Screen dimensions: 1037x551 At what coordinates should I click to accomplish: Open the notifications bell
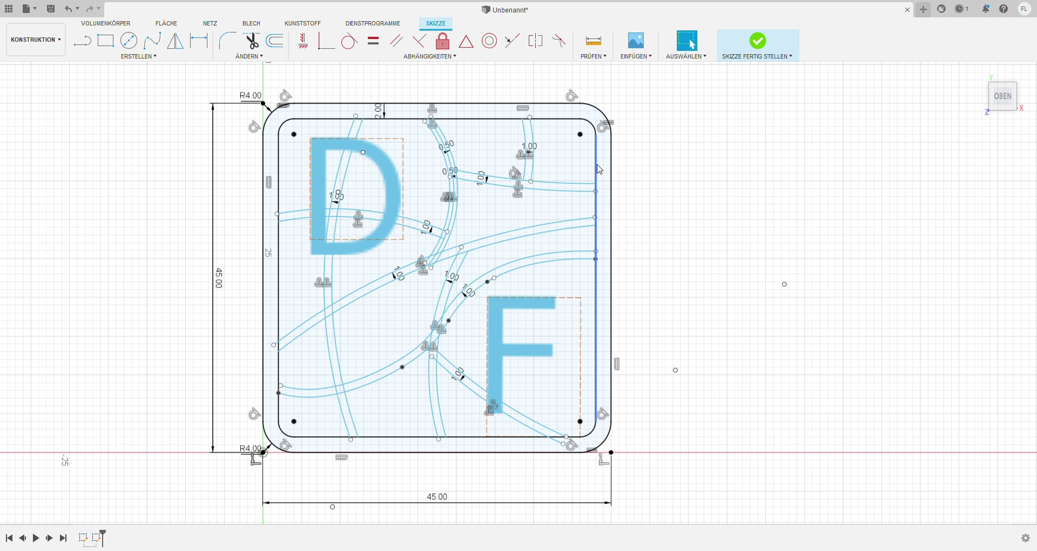pyautogui.click(x=986, y=9)
